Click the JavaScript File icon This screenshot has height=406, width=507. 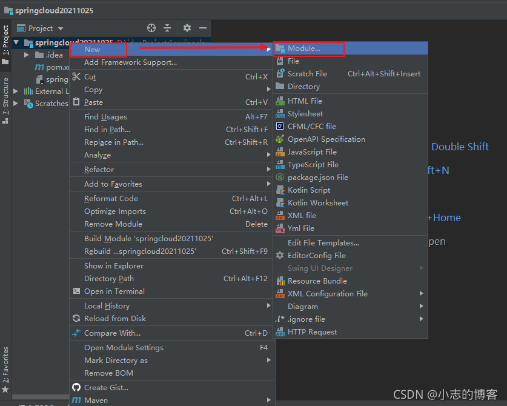[280, 152]
